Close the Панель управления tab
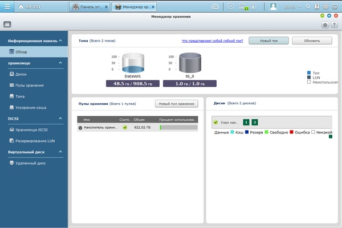Screen dimensions: 342x228 pos(106,7)
